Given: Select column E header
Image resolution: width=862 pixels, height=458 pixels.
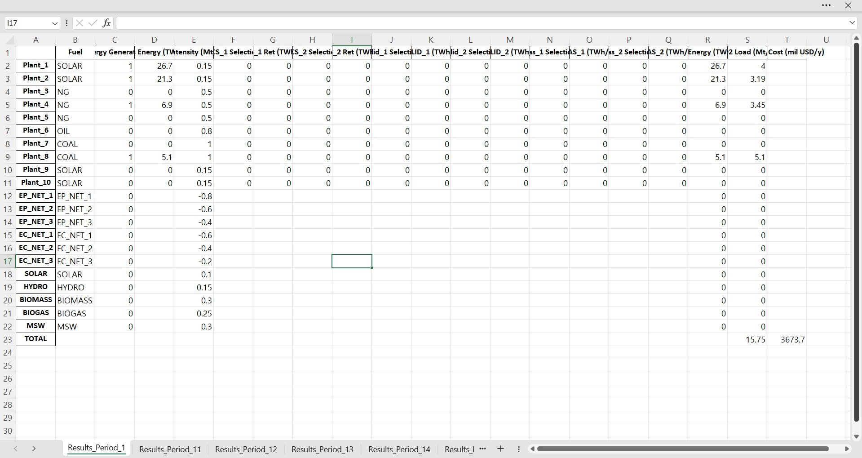Looking at the screenshot, I should (194, 40).
